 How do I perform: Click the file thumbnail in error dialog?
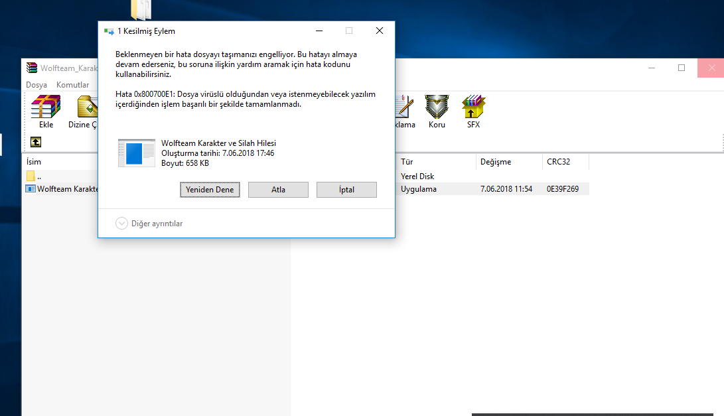pos(136,153)
